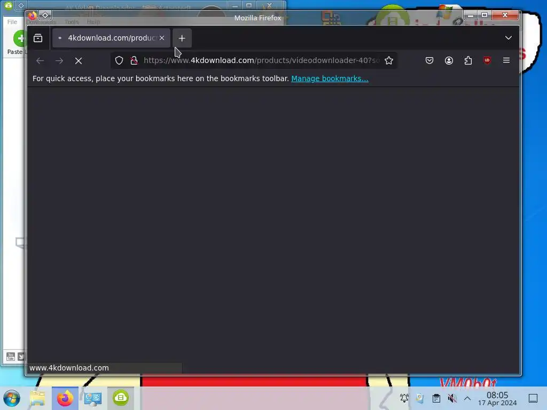The image size is (547, 410).
Task: Open the Windows Start menu orb
Action: tap(12, 398)
